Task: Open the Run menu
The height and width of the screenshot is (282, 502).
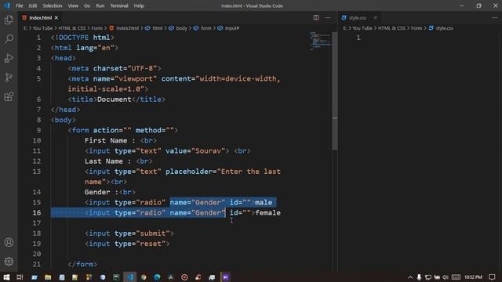Action: coord(100,5)
